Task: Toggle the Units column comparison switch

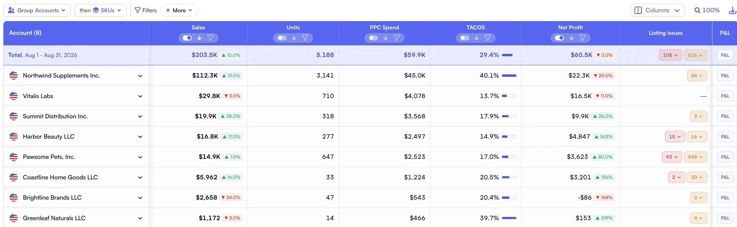Action: click(282, 38)
